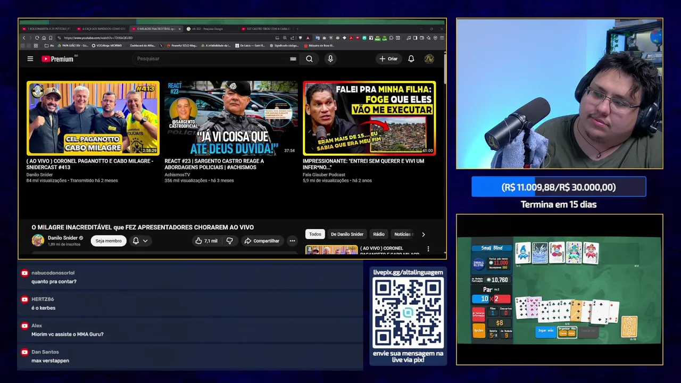
Task: Select the first blue Joker card
Action: pos(523,253)
